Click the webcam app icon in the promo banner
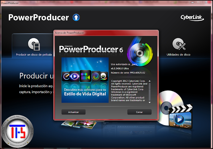 tap(104, 76)
